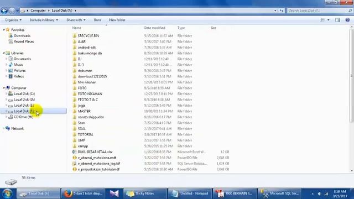Select folder named naruto shippuden
This screenshot has height=199, width=354.
(x=91, y=117)
